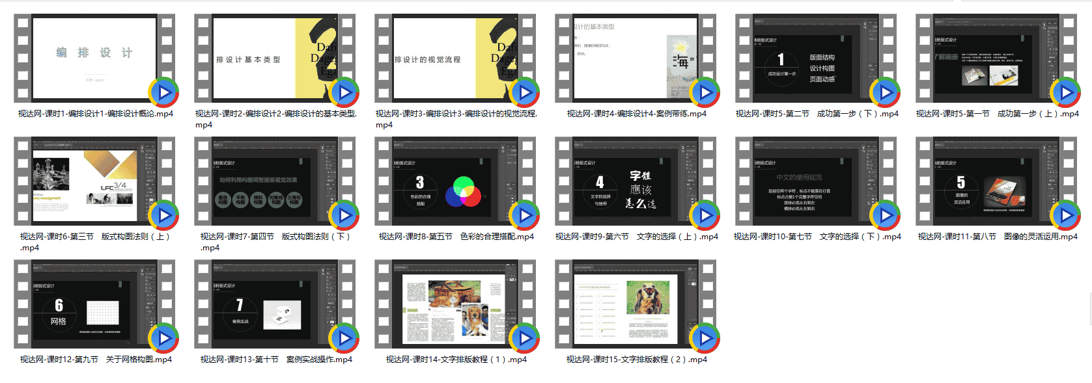1092x383 pixels.
Task: Select the 课时14 文字排版教程（1） video thumbnail
Action: [x=456, y=304]
